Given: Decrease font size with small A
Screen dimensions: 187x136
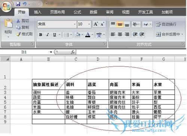Looking at the screenshot, I should point(102,24).
